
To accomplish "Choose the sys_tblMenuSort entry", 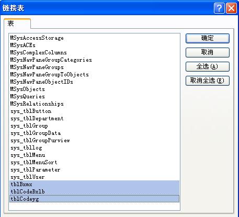I will [x=94, y=163].
